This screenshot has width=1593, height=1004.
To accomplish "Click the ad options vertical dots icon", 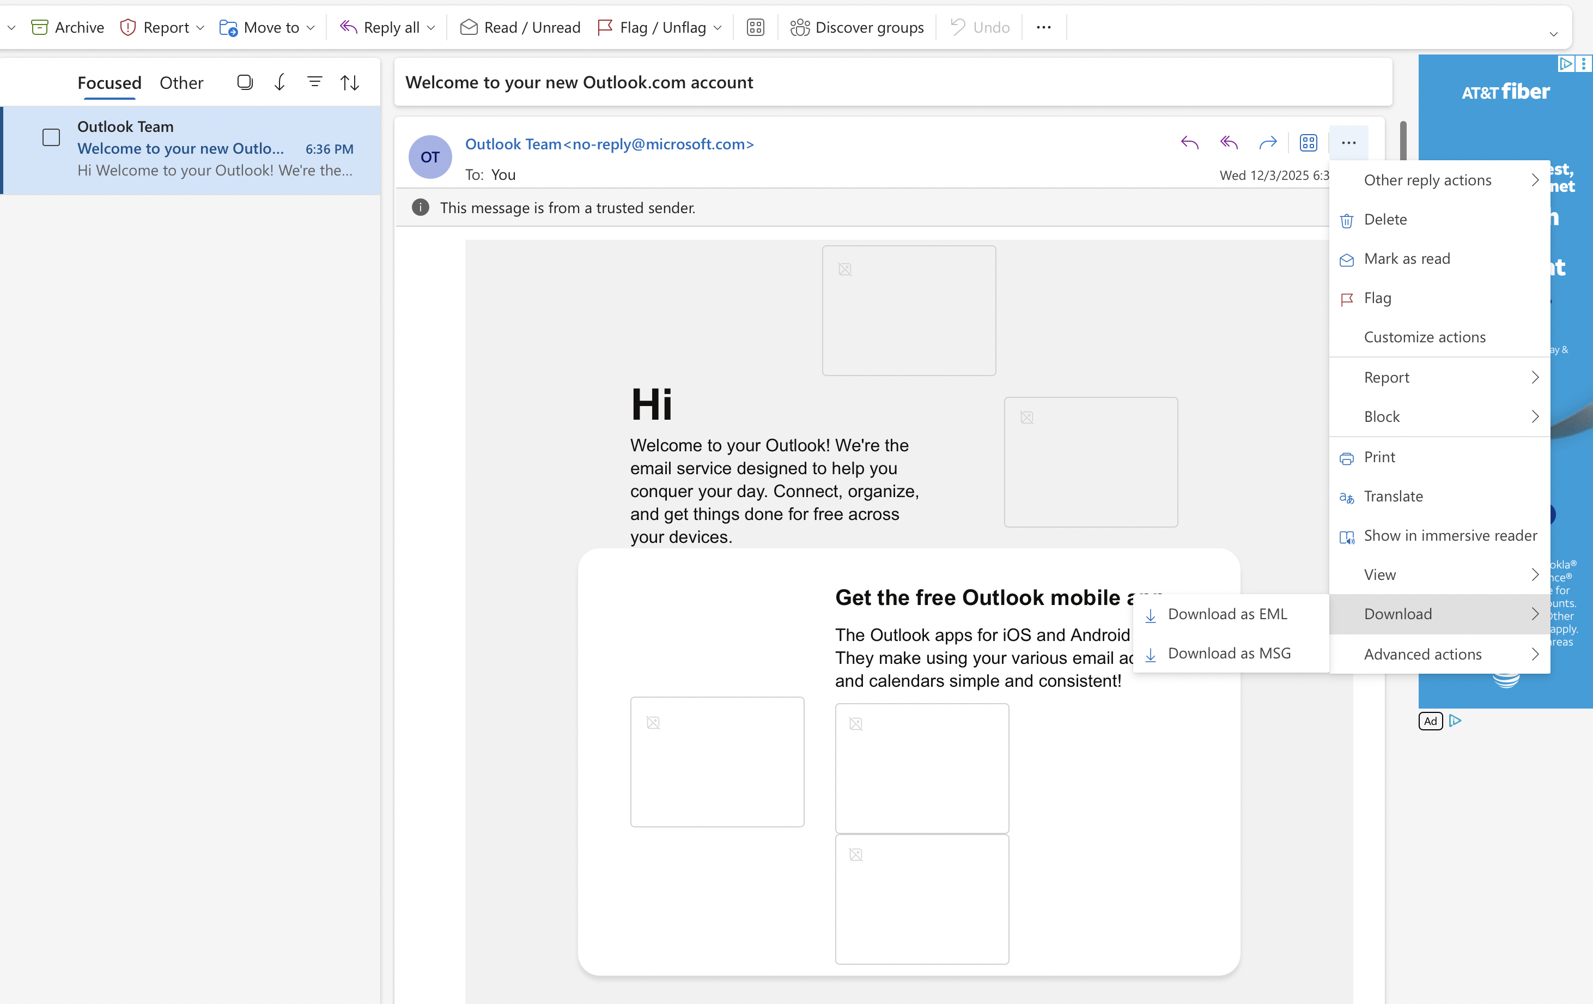I will click(1583, 64).
